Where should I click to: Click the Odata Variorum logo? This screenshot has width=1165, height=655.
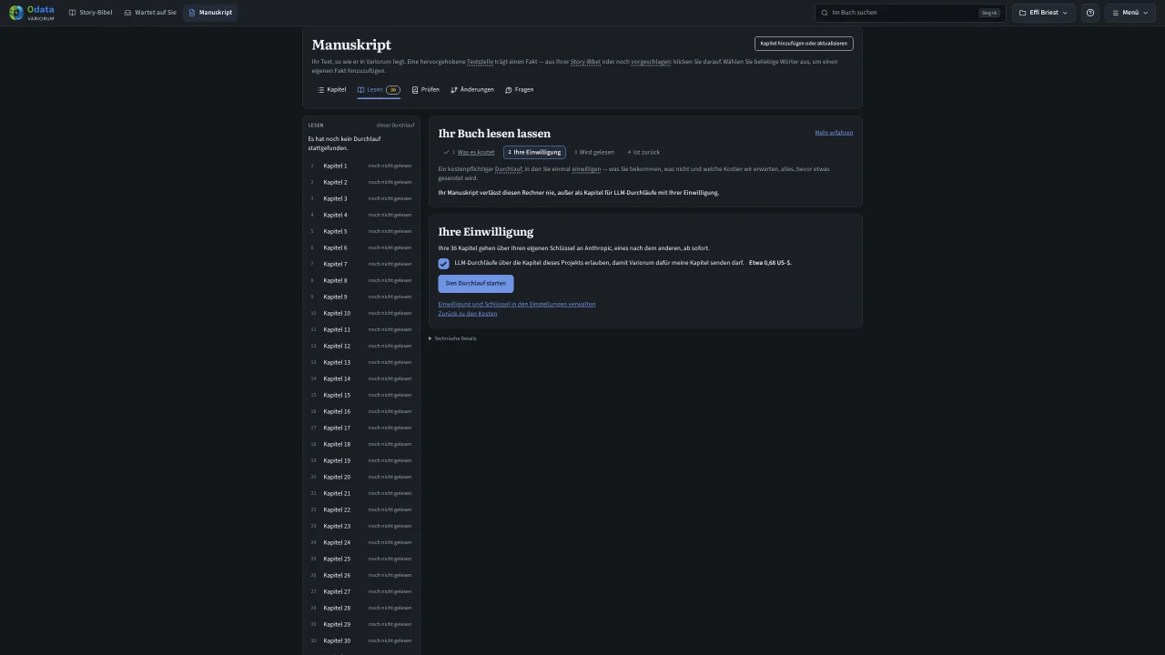[32, 13]
